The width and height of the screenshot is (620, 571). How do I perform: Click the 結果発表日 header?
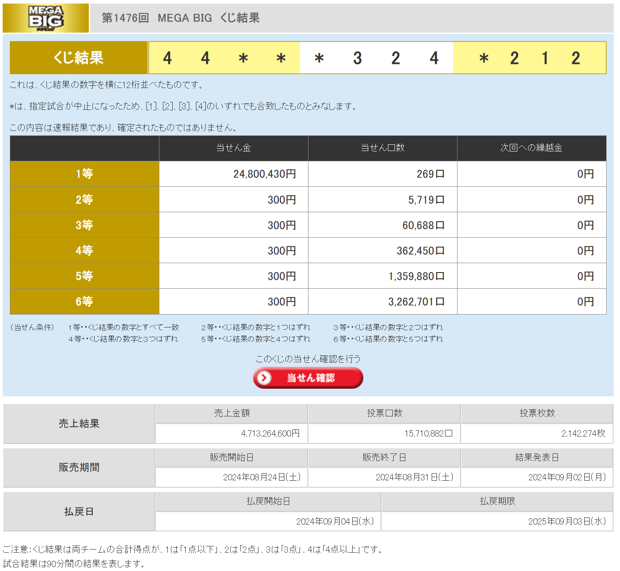point(537,458)
